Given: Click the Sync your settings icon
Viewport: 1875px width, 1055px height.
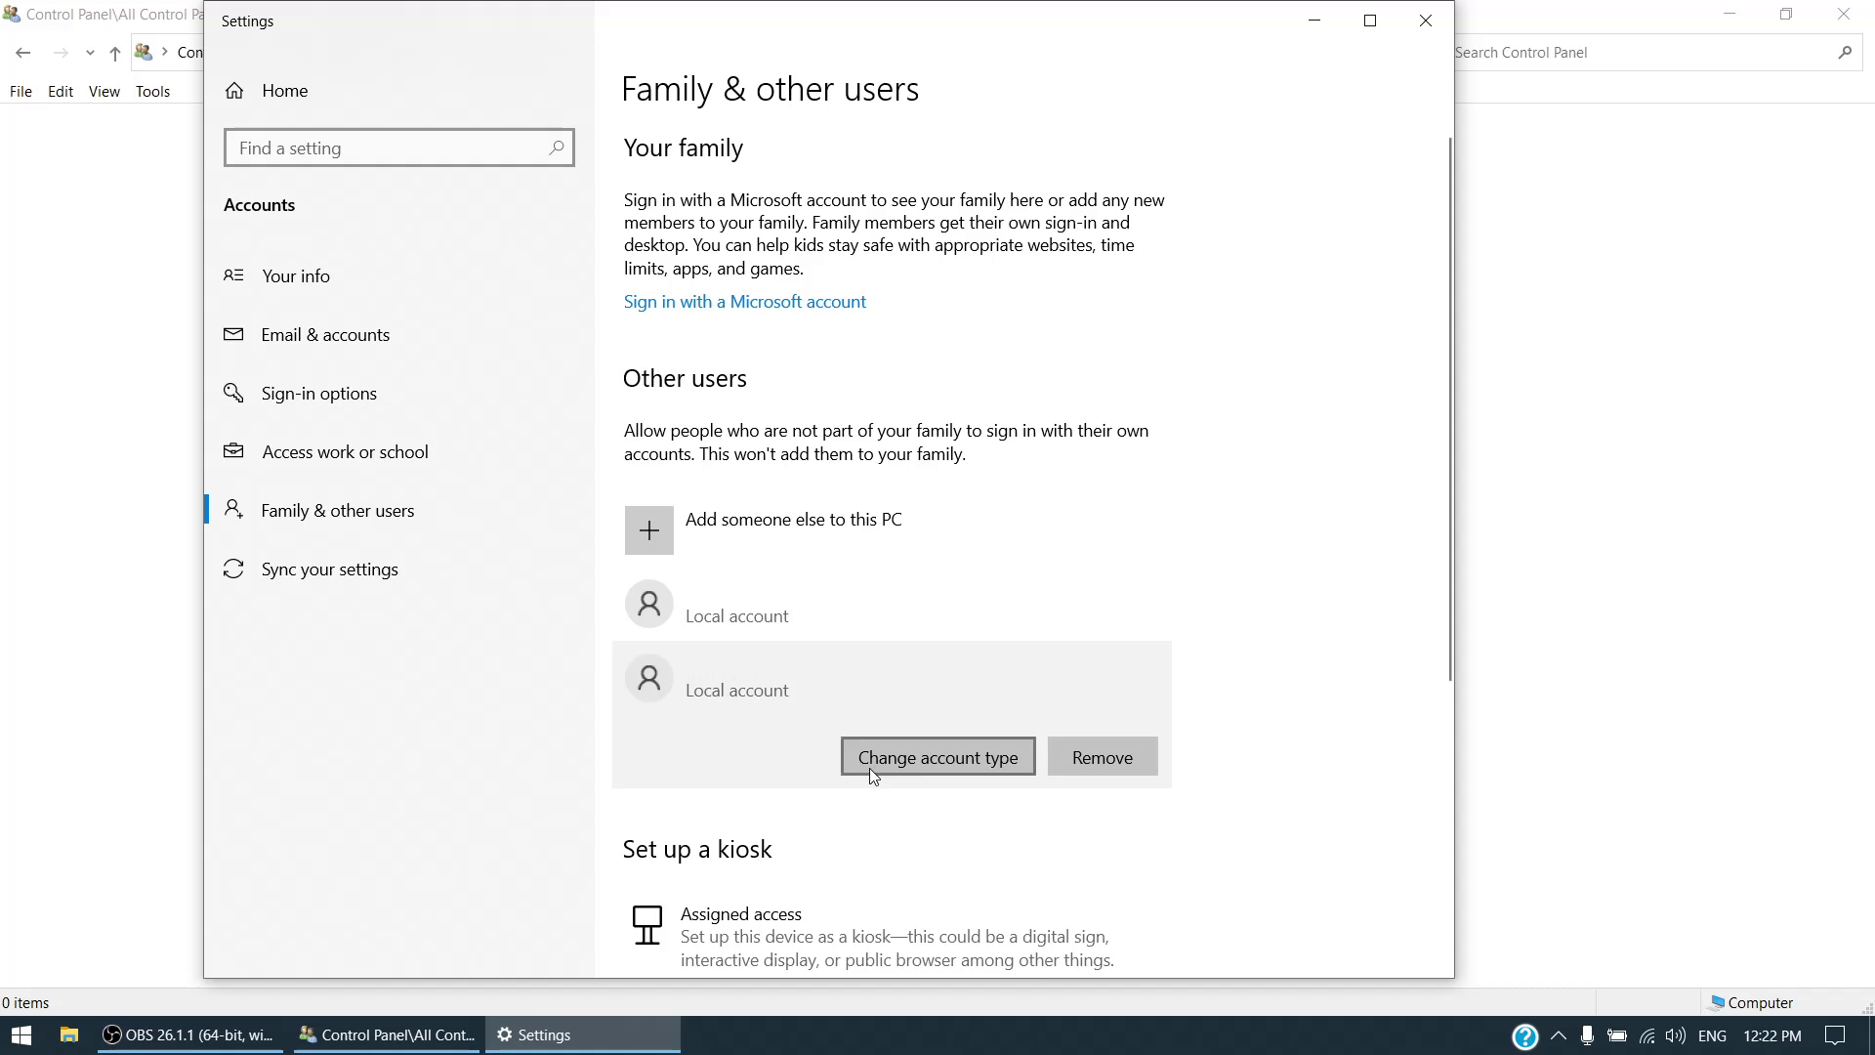Looking at the screenshot, I should click(233, 569).
